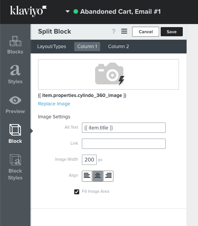Click the question mark help icon

113,31
